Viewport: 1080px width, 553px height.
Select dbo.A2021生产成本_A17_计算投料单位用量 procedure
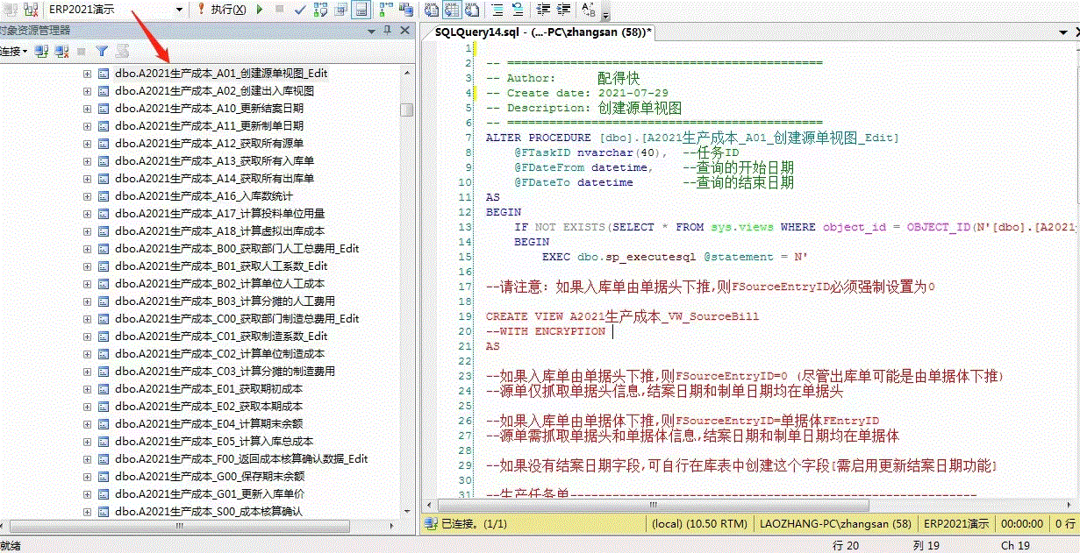point(219,213)
